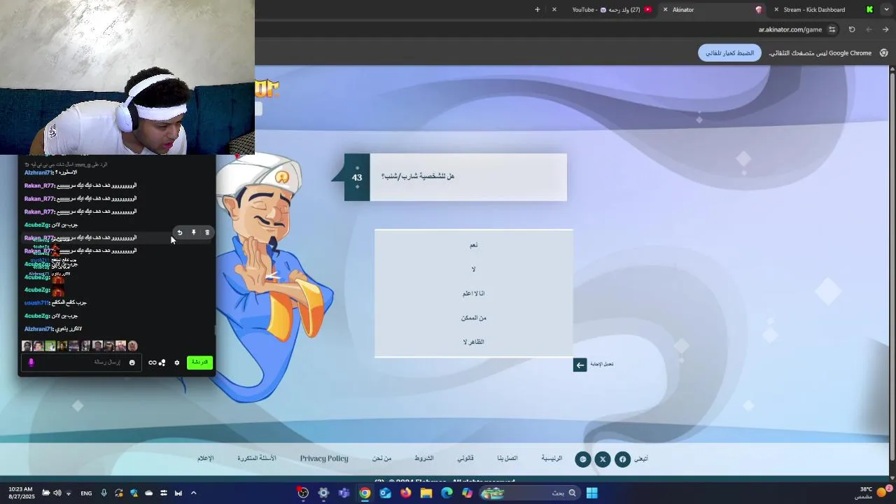Open the Privacy Policy link
Image resolution: width=896 pixels, height=504 pixels.
(324, 458)
